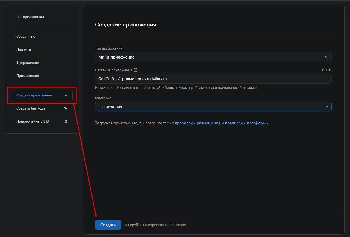Click inside the app name input field
Viewport: 350px width, 237px height.
tap(213, 78)
